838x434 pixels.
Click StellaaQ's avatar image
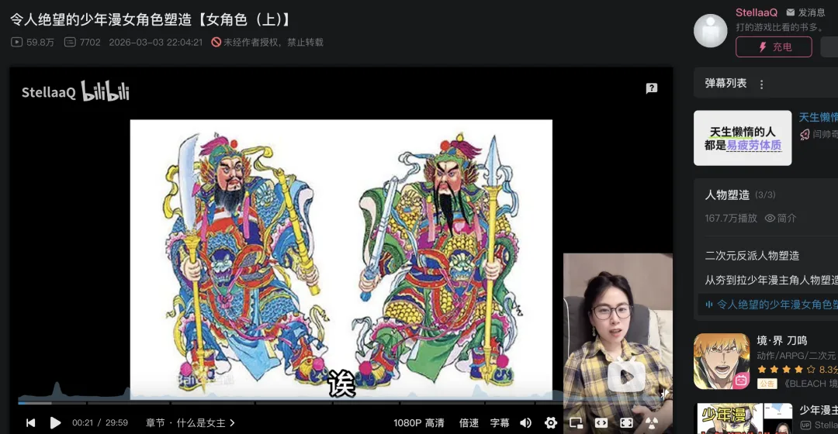click(710, 31)
